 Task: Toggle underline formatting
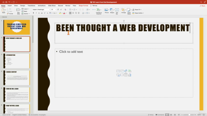[39, 13]
